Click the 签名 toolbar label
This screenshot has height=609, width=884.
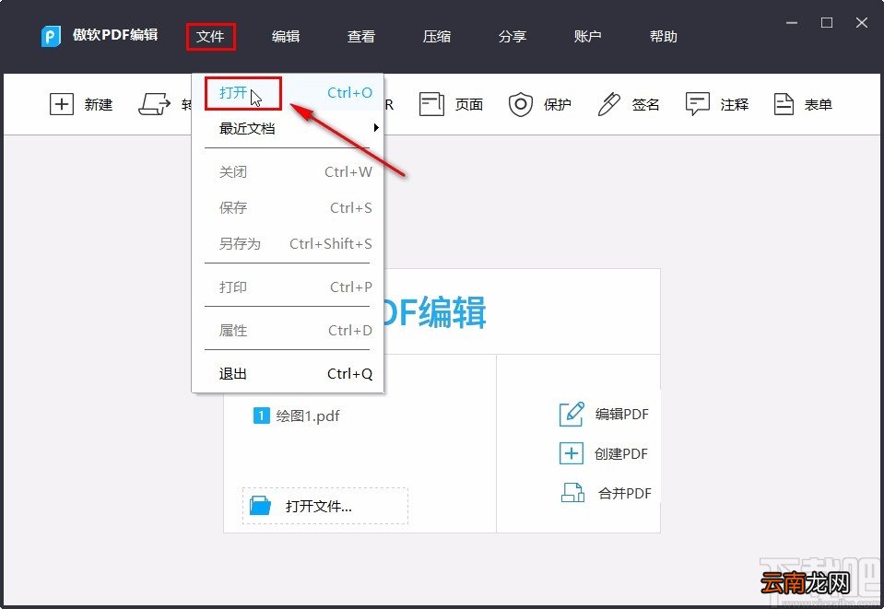coord(645,105)
